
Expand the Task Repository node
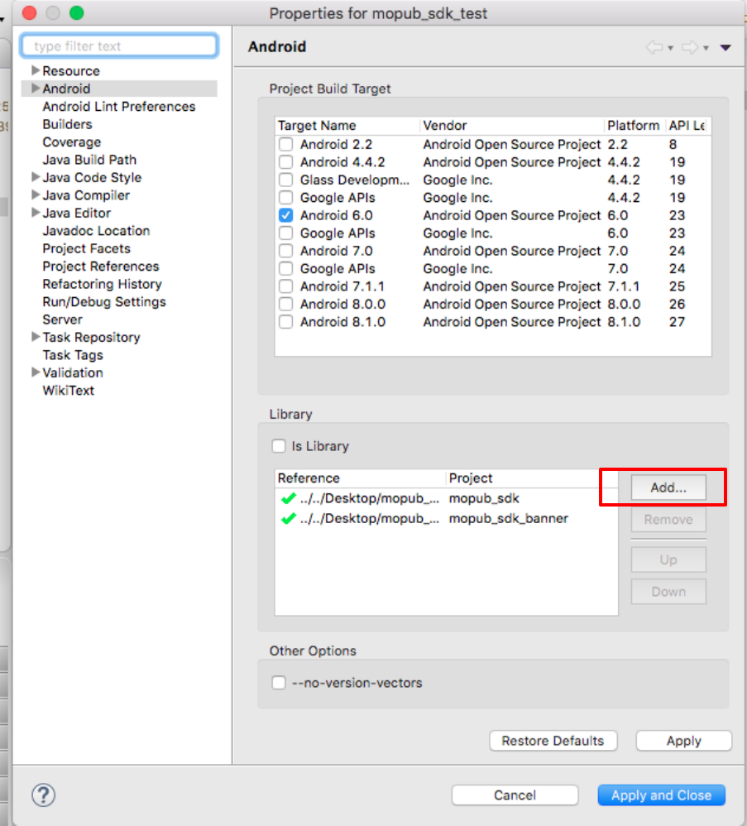36,337
